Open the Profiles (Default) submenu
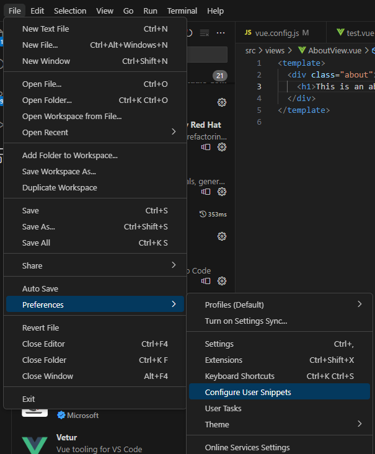Screen dimensions: 375x454 [280, 305]
